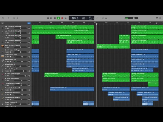163x122 pixels.
Task: Click Prismatica Chopped Vox microphone icon
Action: click(x=3, y=70)
